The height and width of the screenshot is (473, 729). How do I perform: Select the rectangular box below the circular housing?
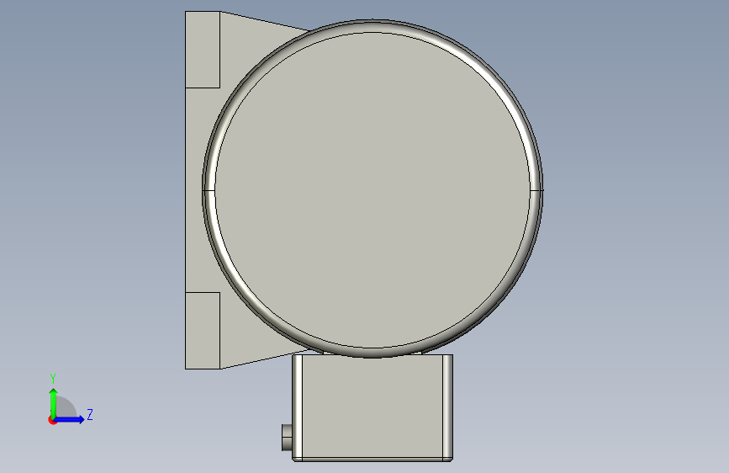372,408
